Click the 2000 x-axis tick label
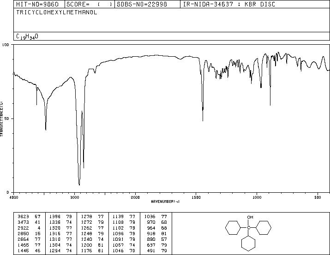Image resolution: width=330 pixels, height=255 pixels. (x=135, y=197)
